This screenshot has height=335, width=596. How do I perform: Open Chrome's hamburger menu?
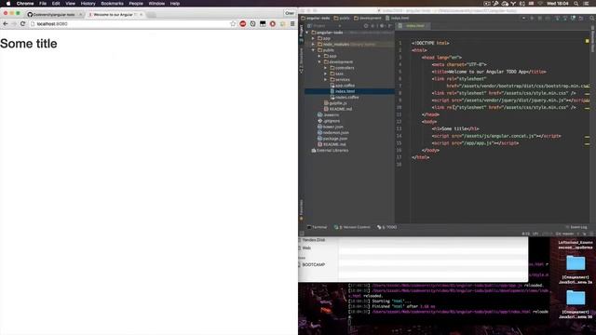[x=292, y=24]
